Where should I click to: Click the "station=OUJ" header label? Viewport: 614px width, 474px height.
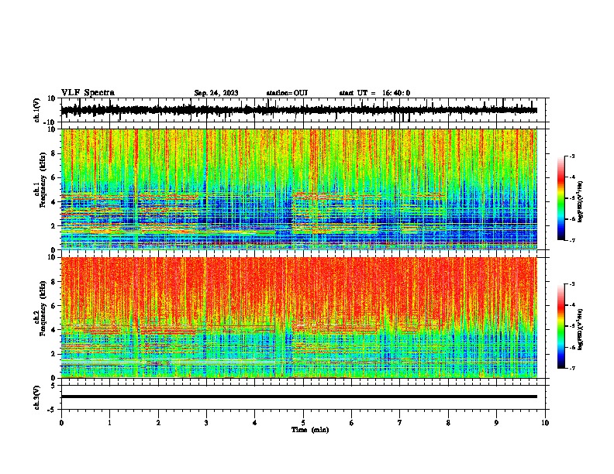tap(287, 93)
